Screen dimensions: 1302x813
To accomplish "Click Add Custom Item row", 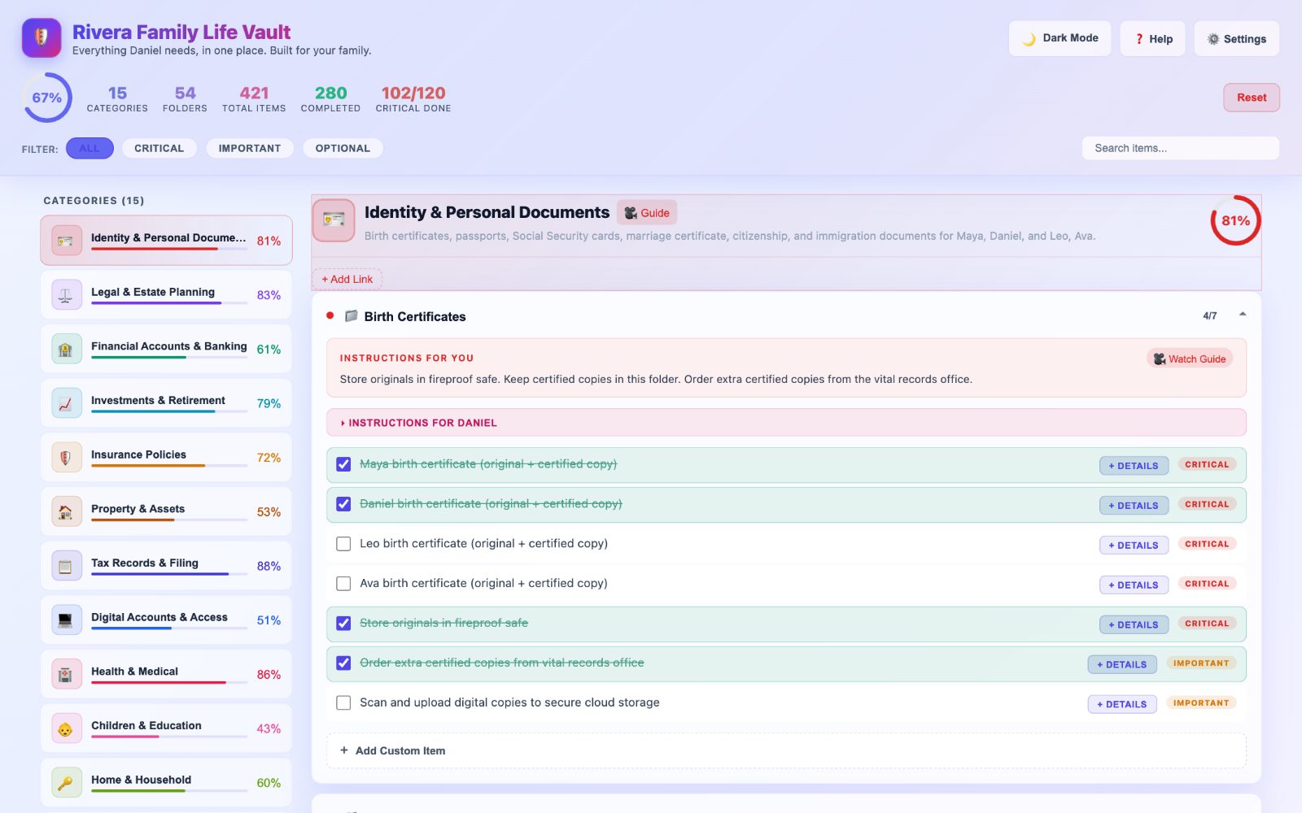I will (x=786, y=750).
